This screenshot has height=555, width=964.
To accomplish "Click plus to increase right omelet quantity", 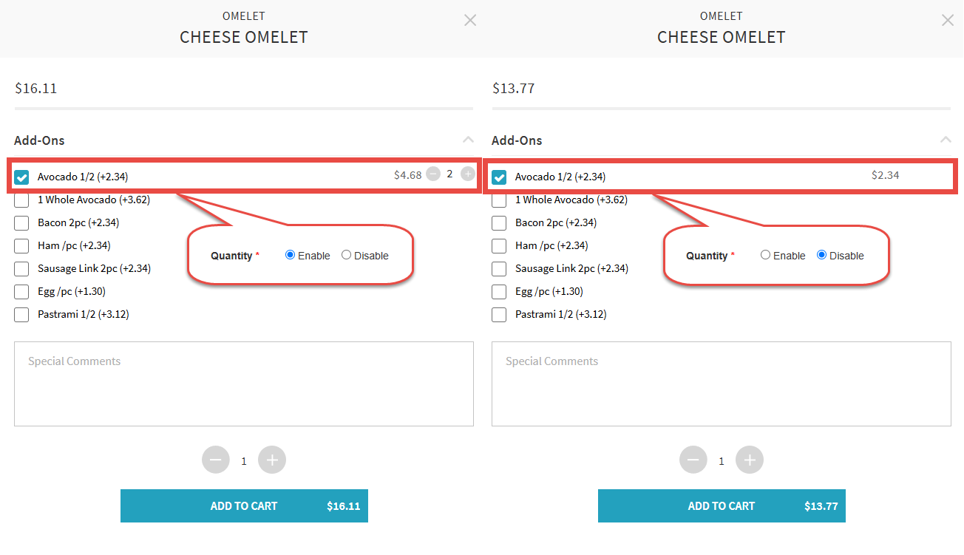I will (x=750, y=460).
